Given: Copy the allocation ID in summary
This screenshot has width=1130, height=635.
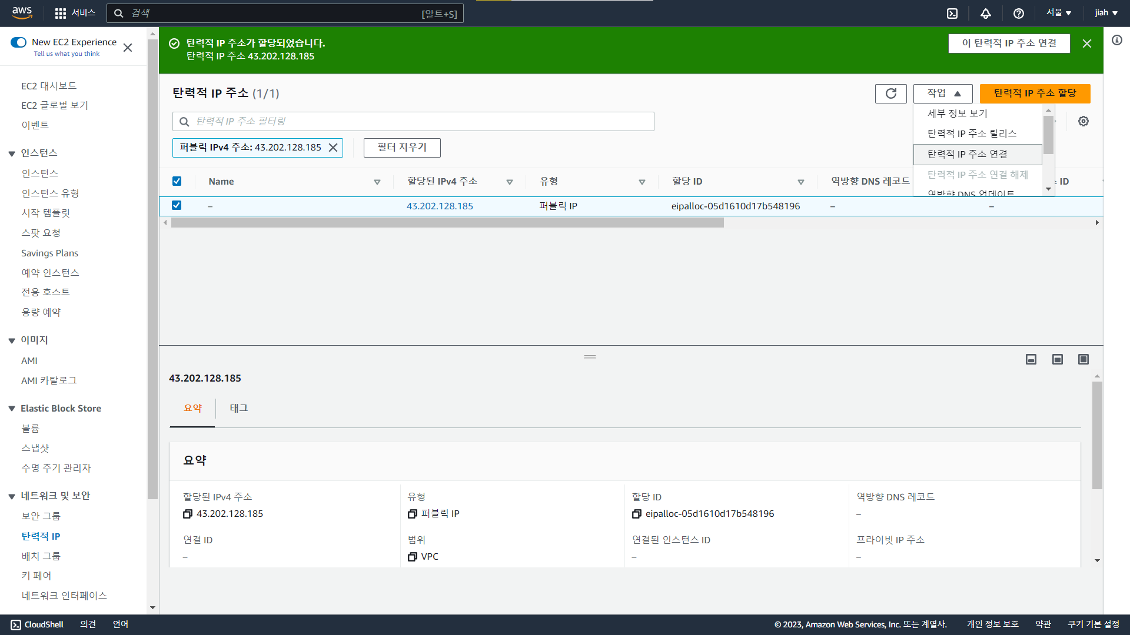Looking at the screenshot, I should point(636,514).
